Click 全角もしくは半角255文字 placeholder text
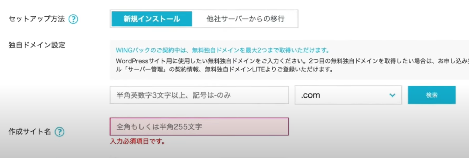 pos(159,127)
